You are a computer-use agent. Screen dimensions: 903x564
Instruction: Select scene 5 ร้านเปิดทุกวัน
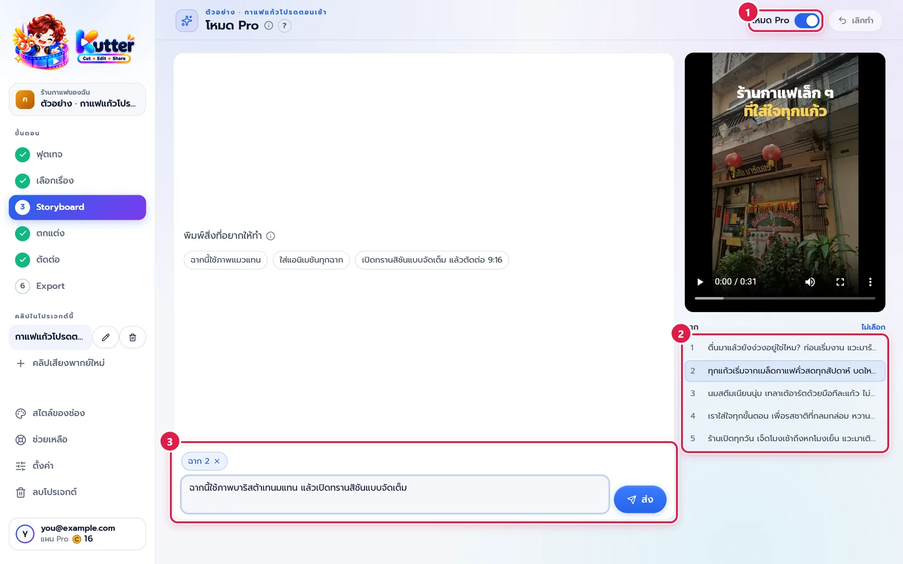(785, 439)
